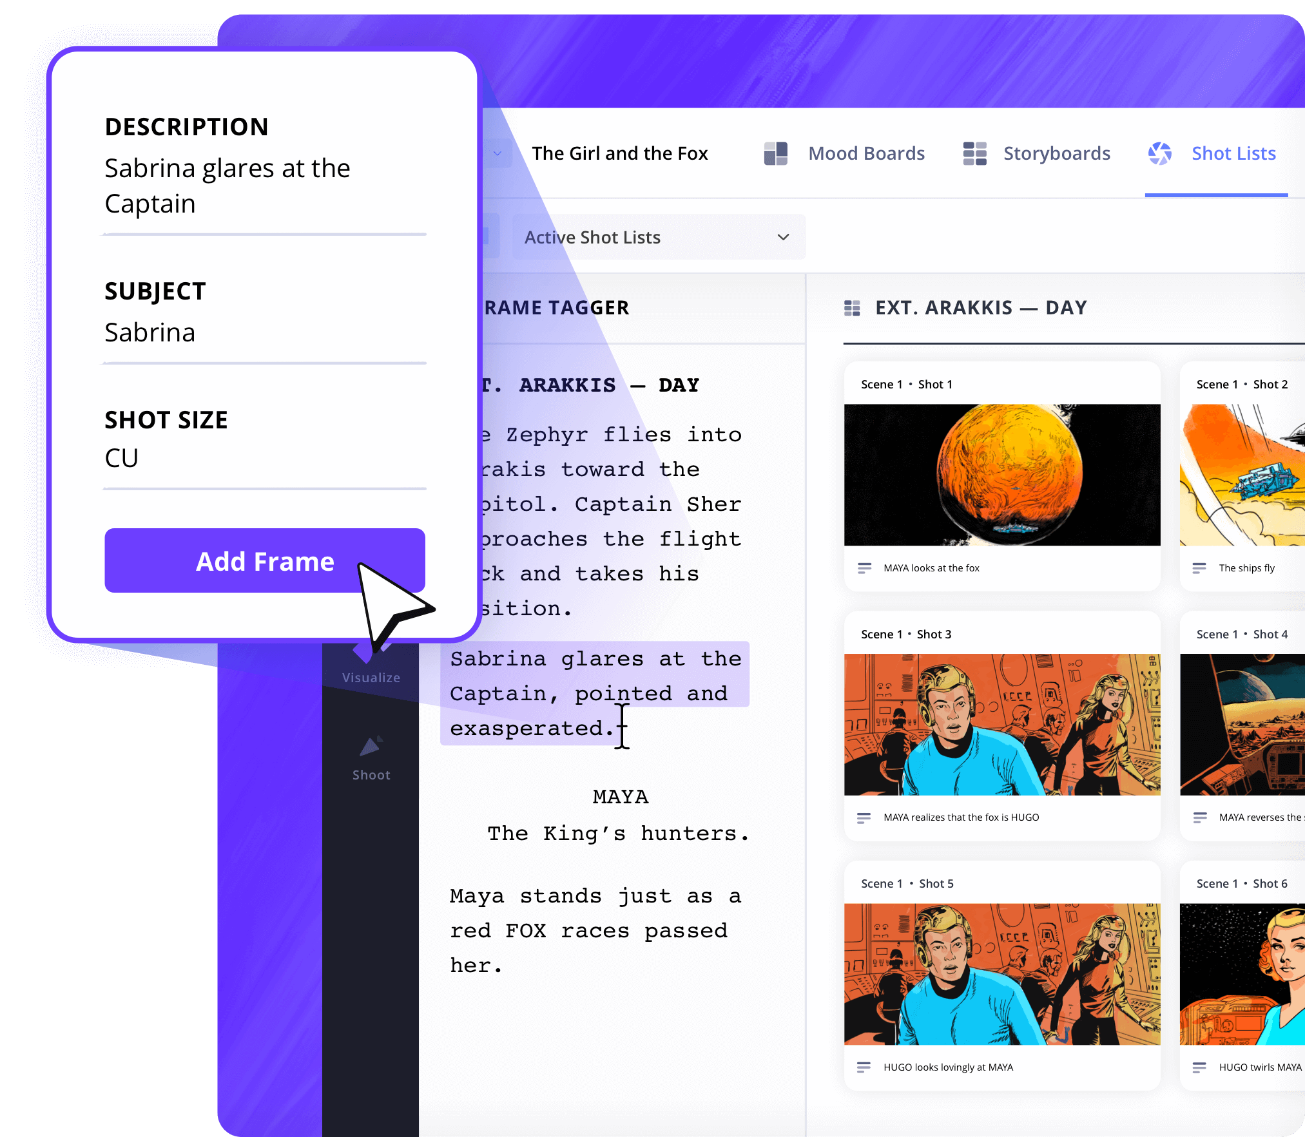
Task: Click the description icon under Shot 6
Action: (x=1199, y=1067)
